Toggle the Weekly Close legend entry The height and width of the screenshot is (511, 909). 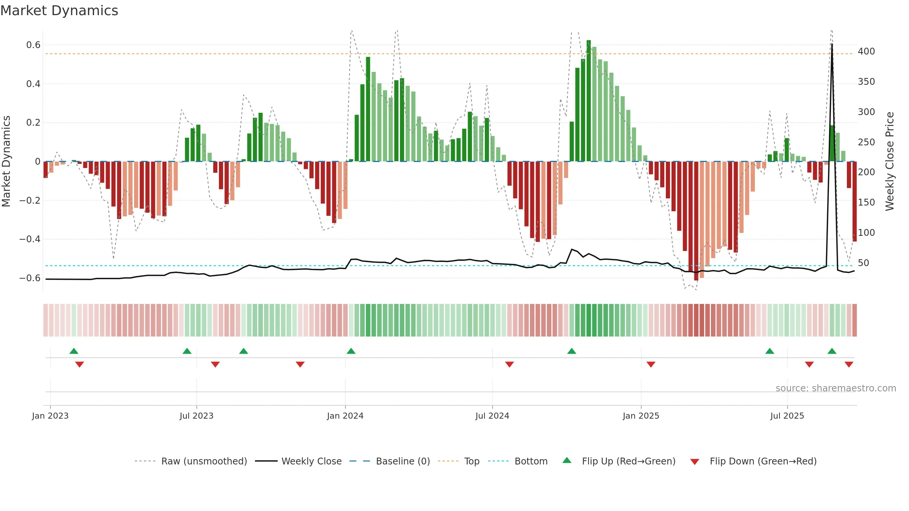point(298,461)
